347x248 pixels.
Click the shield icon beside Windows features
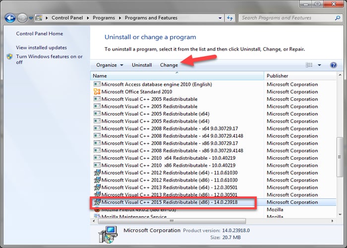tap(9, 57)
